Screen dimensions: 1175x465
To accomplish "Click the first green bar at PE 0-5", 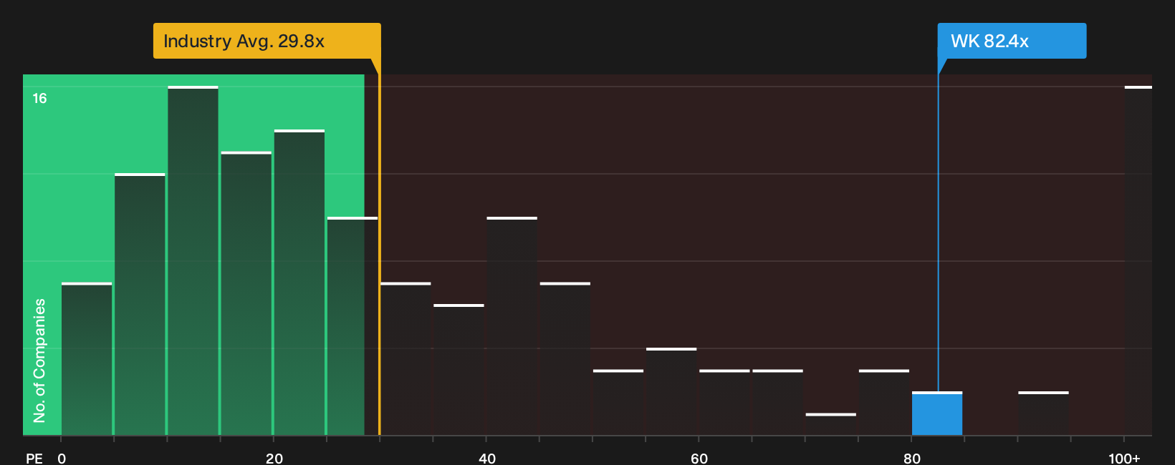I will coord(87,358).
